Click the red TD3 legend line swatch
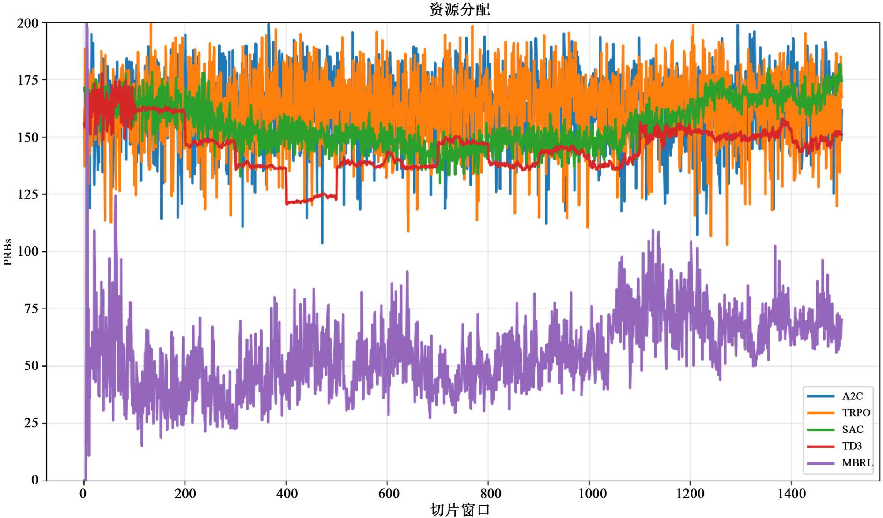 [820, 446]
